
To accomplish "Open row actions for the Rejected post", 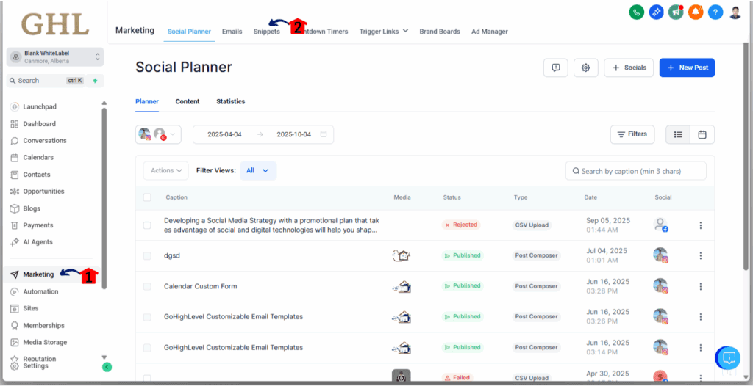I will 701,225.
